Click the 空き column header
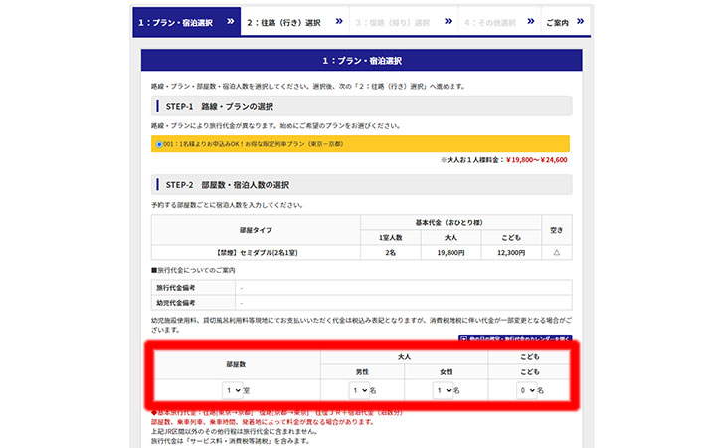This screenshot has width=724, height=448. (556, 230)
